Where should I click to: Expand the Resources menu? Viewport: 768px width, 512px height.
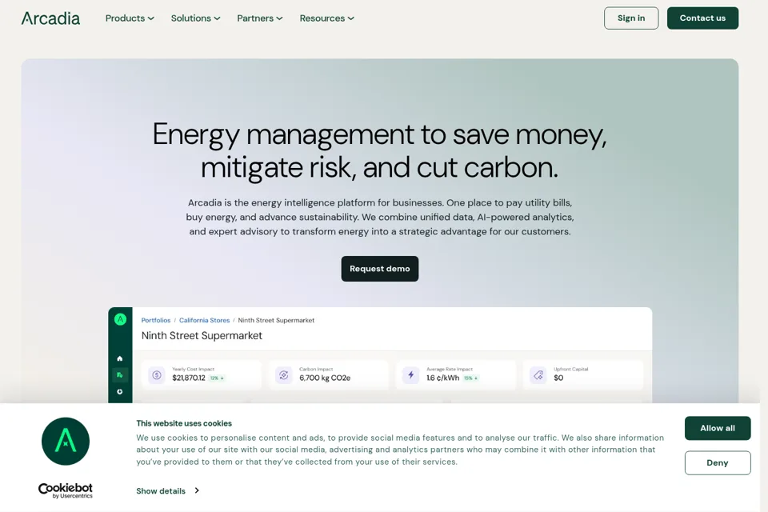(326, 18)
